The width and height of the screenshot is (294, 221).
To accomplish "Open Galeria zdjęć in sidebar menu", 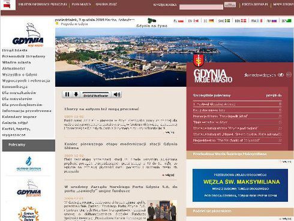I will (15, 123).
